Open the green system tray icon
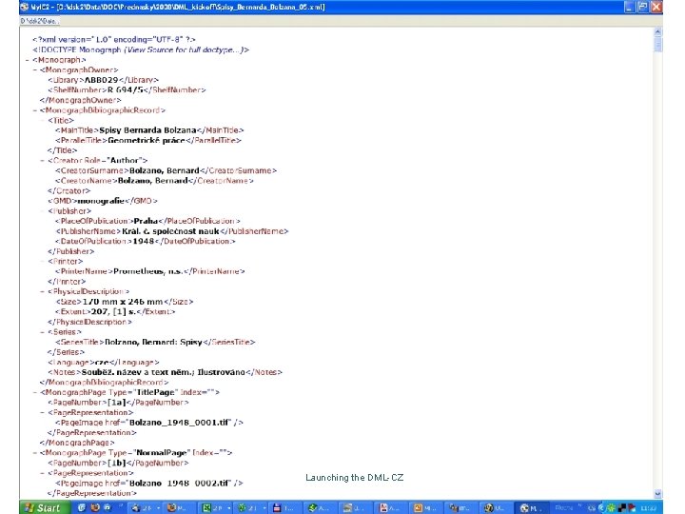This screenshot has width=685, height=514. [x=611, y=508]
